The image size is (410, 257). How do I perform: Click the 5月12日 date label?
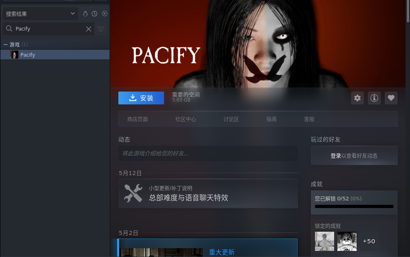(x=130, y=173)
